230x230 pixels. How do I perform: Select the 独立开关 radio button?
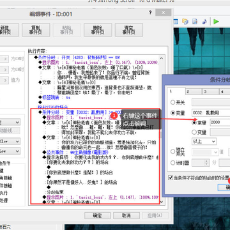(x=173, y=151)
